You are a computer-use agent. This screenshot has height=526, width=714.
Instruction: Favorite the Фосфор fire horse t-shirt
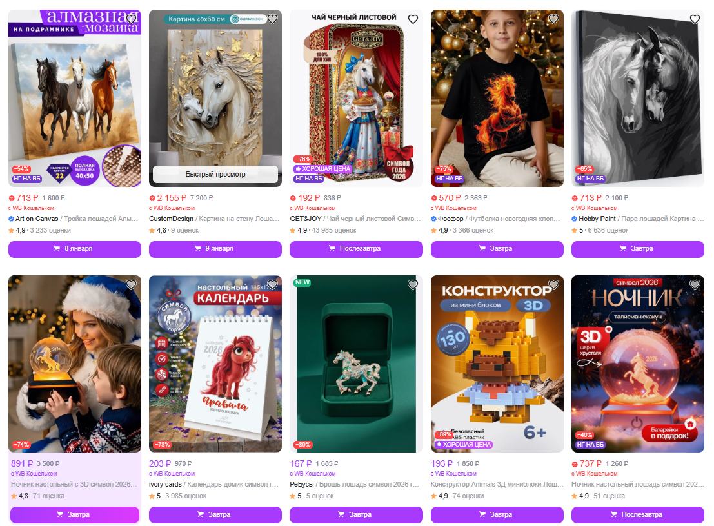tap(553, 19)
